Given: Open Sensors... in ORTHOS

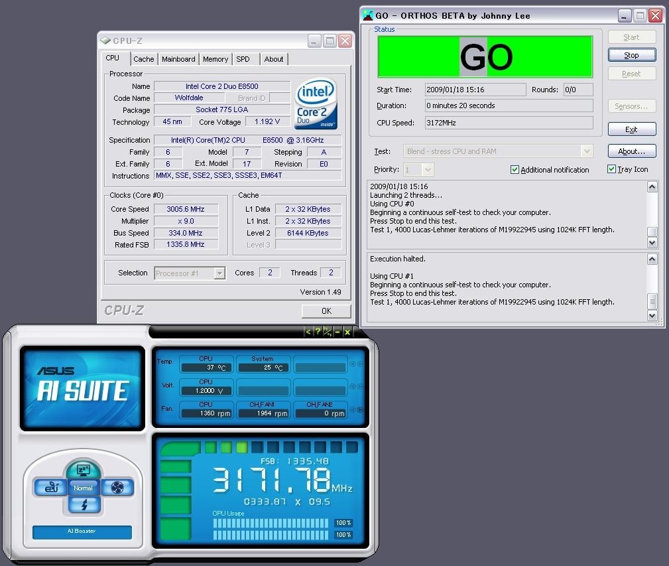Looking at the screenshot, I should tap(631, 106).
